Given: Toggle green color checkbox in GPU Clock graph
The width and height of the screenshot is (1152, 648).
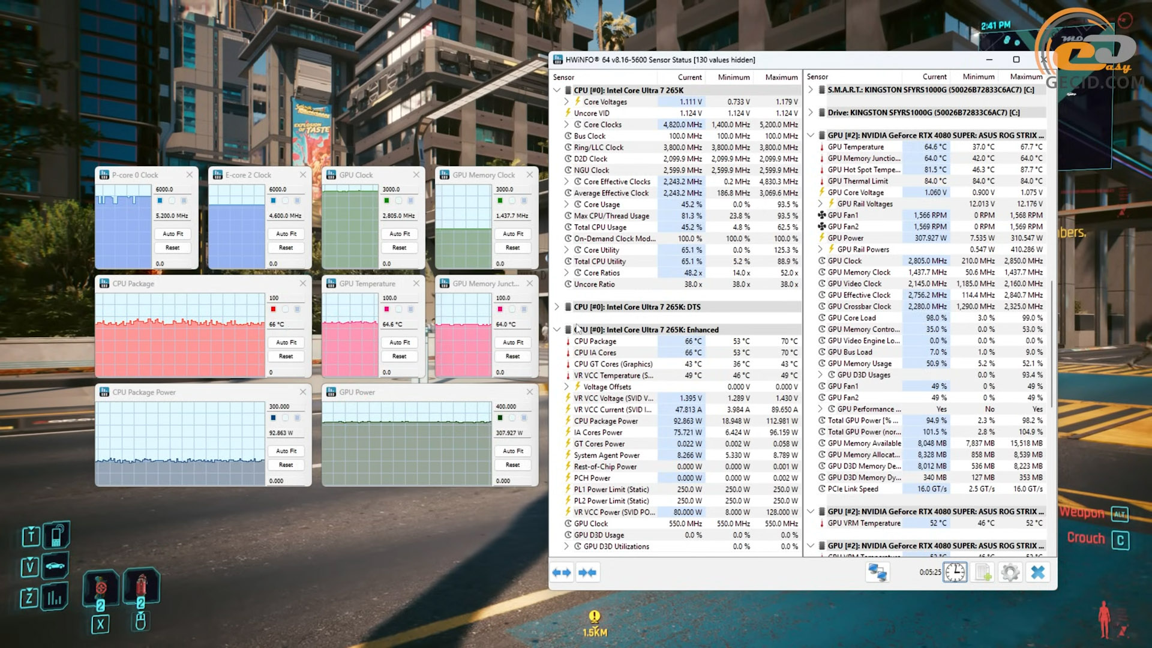Looking at the screenshot, I should (x=386, y=200).
